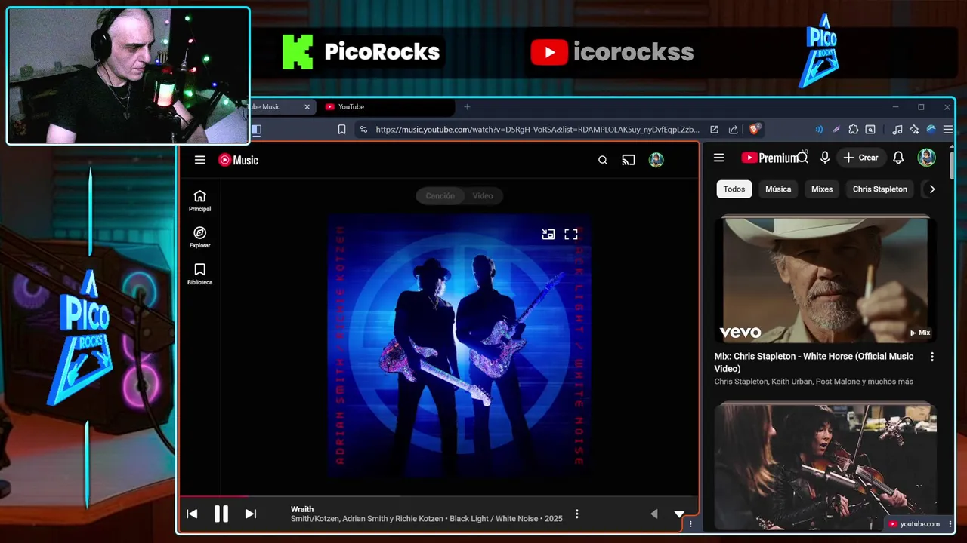The width and height of the screenshot is (967, 543).
Task: Click the Black Light / White Noise album art
Action: (x=459, y=346)
